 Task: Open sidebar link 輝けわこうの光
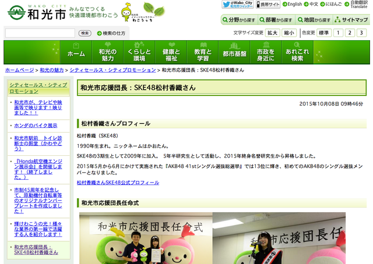click(38, 229)
